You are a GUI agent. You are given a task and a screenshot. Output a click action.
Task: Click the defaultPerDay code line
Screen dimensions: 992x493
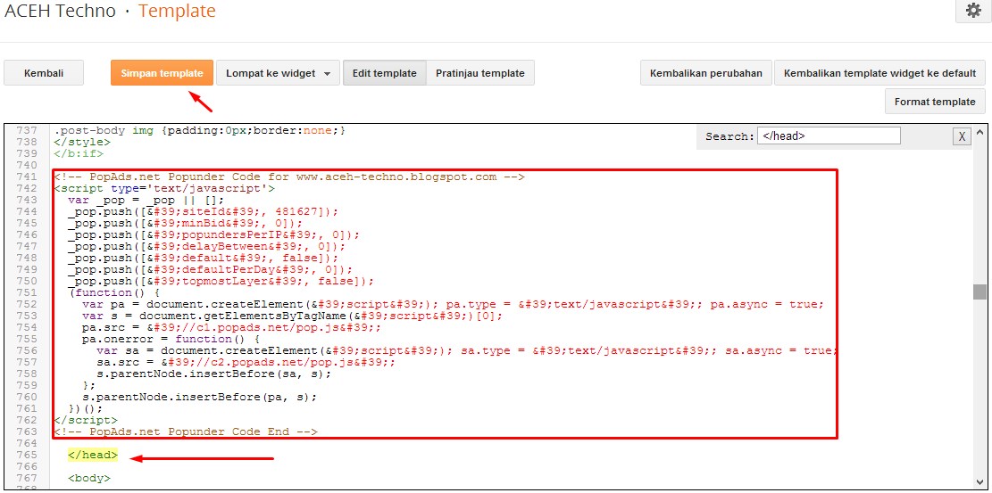[x=210, y=270]
